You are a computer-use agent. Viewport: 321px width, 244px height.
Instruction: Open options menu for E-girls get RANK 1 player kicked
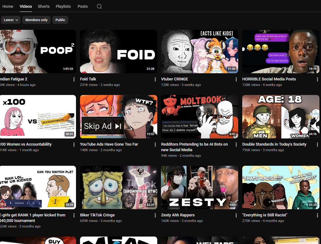tap(74, 215)
